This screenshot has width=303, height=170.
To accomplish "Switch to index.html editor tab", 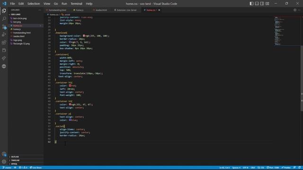I will pos(101,10).
